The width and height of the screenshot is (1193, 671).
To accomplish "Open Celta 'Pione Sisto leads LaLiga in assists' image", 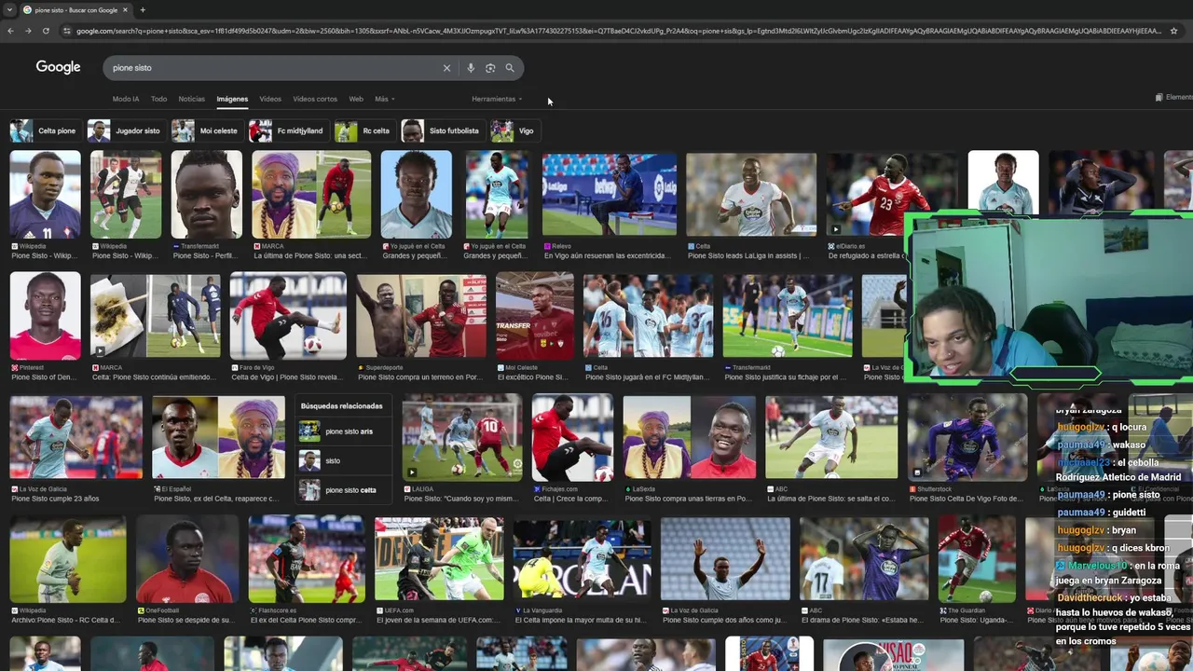I will (751, 195).
